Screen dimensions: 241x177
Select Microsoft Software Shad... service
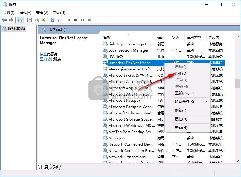tap(131, 113)
